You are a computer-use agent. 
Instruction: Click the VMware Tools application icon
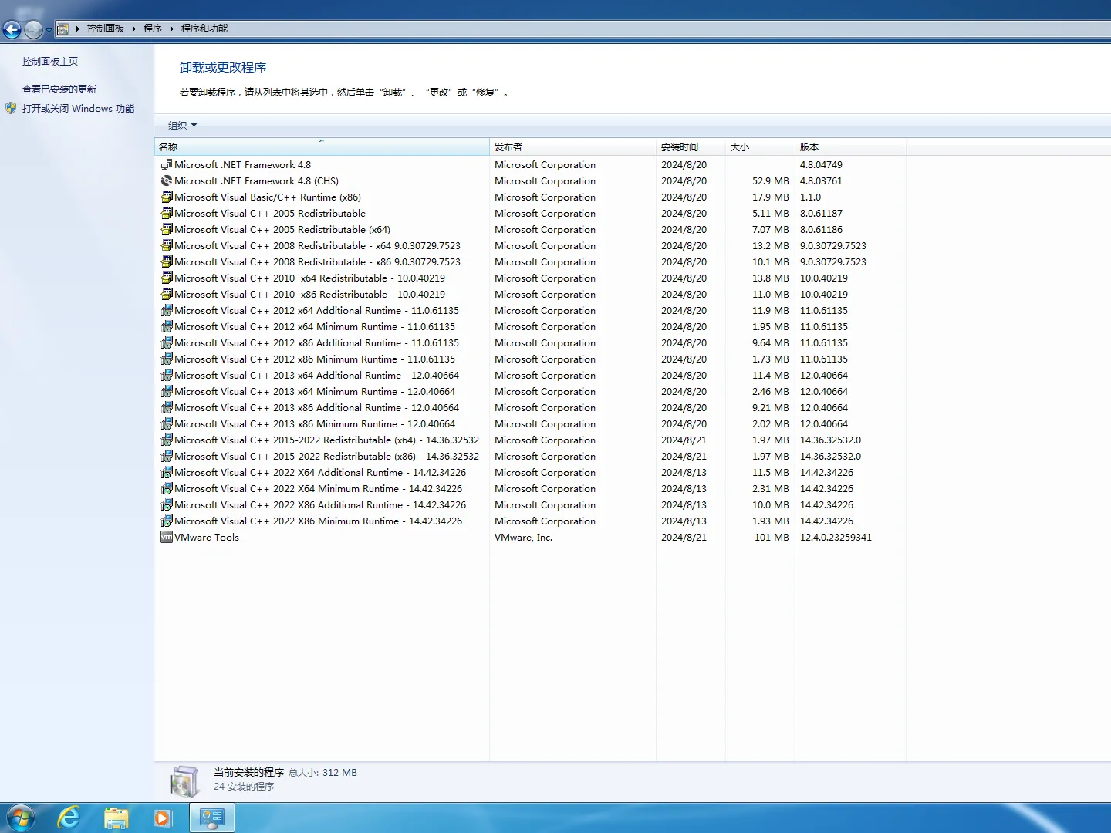click(166, 537)
